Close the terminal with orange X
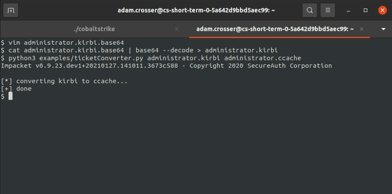 (x=382, y=10)
